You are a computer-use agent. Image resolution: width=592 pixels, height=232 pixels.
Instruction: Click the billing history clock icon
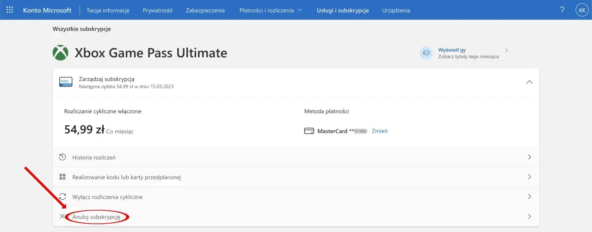point(62,157)
